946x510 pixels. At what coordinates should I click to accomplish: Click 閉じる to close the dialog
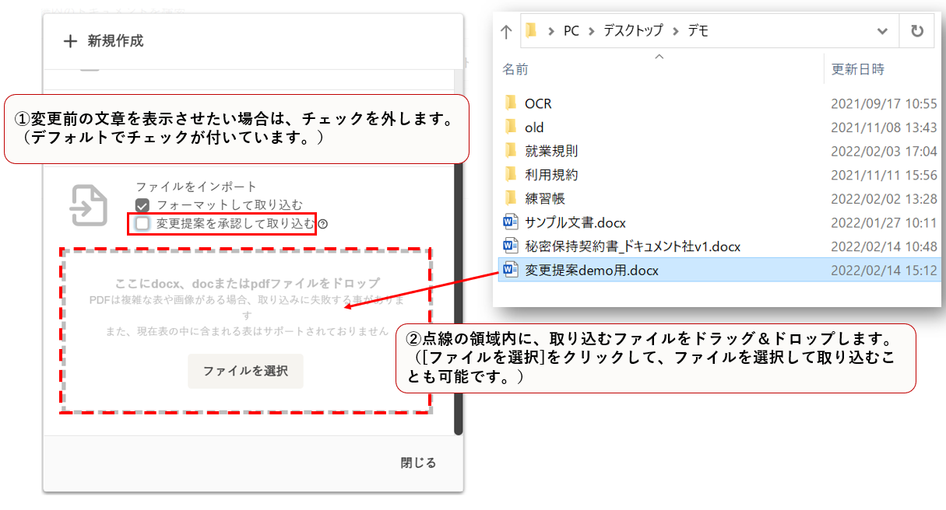point(418,463)
